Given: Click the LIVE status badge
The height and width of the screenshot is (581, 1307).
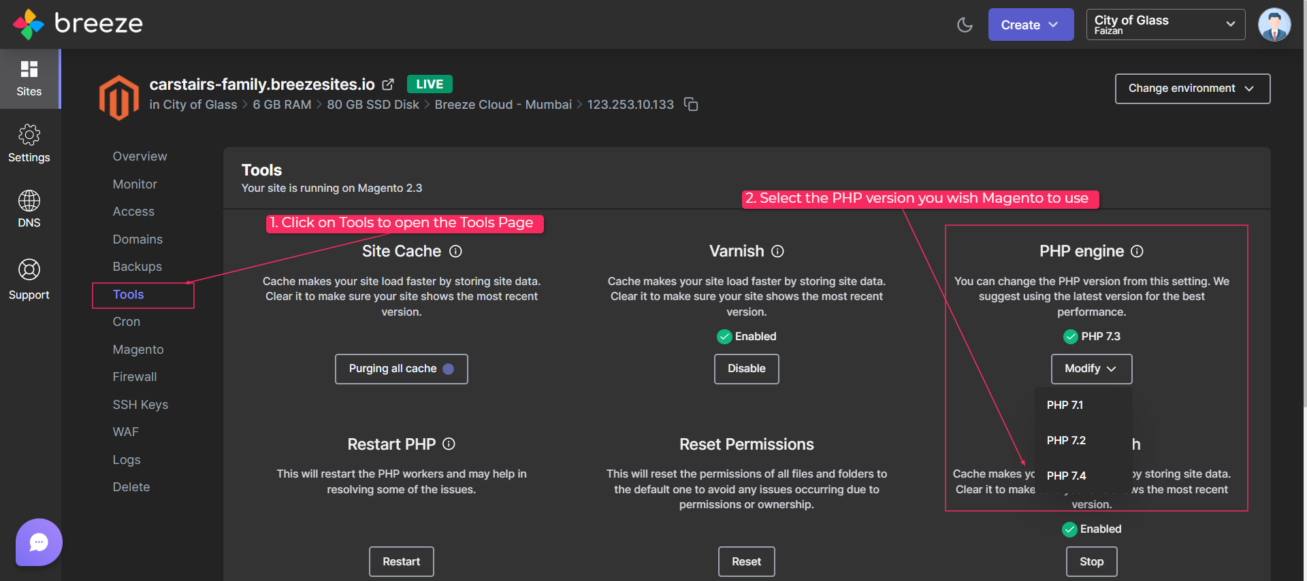Looking at the screenshot, I should [430, 84].
